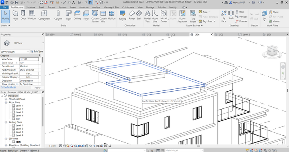
Task: Click the Curtain System tool
Action: coord(95,16)
